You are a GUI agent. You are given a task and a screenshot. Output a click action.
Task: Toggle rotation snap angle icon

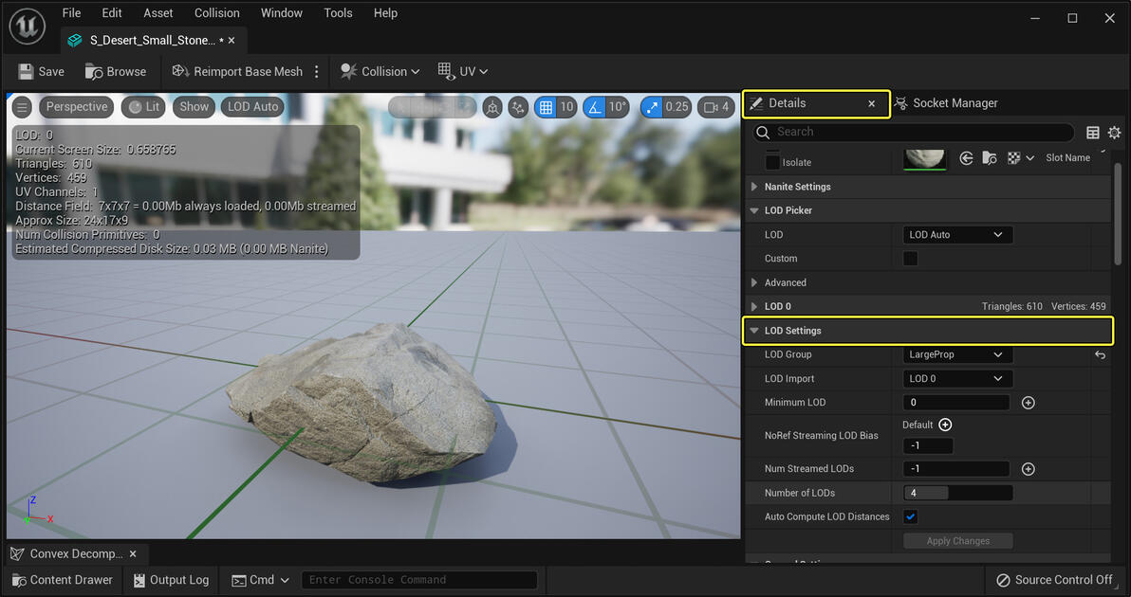pyautogui.click(x=594, y=107)
